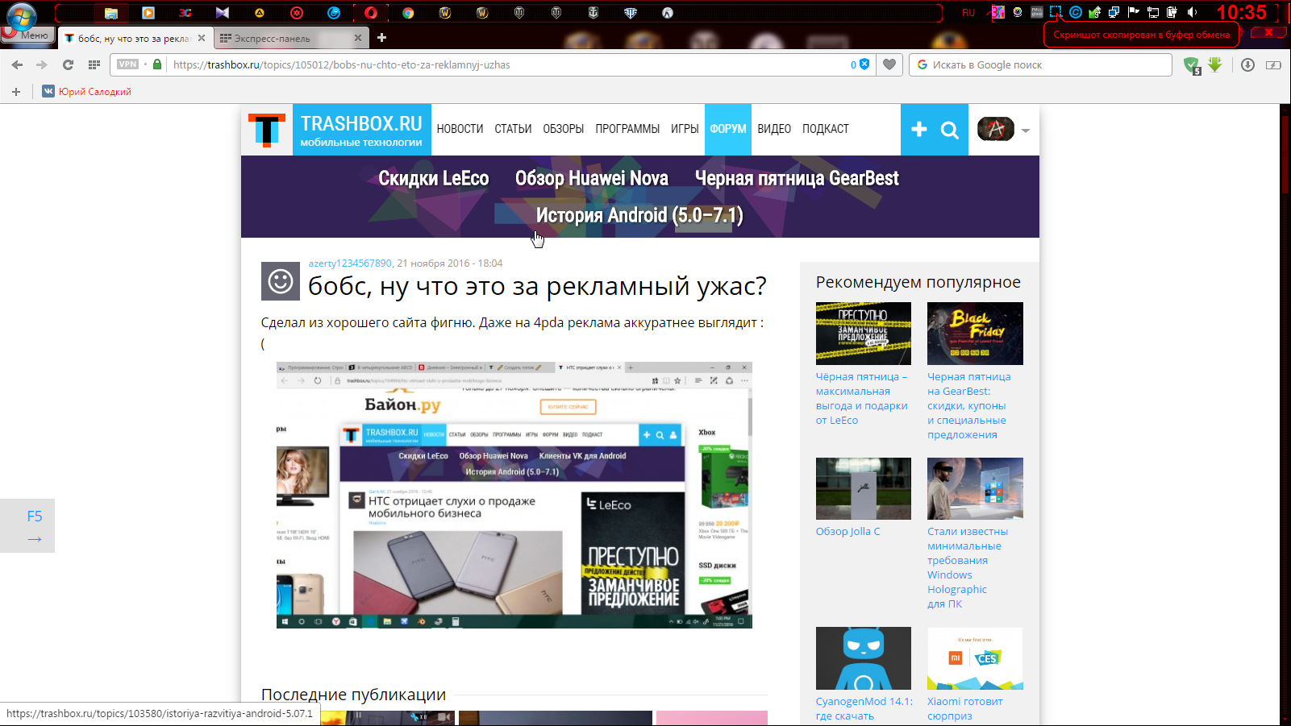This screenshot has height=726, width=1291.
Task: Open author azerty1234567890 profile link
Action: [x=350, y=263]
